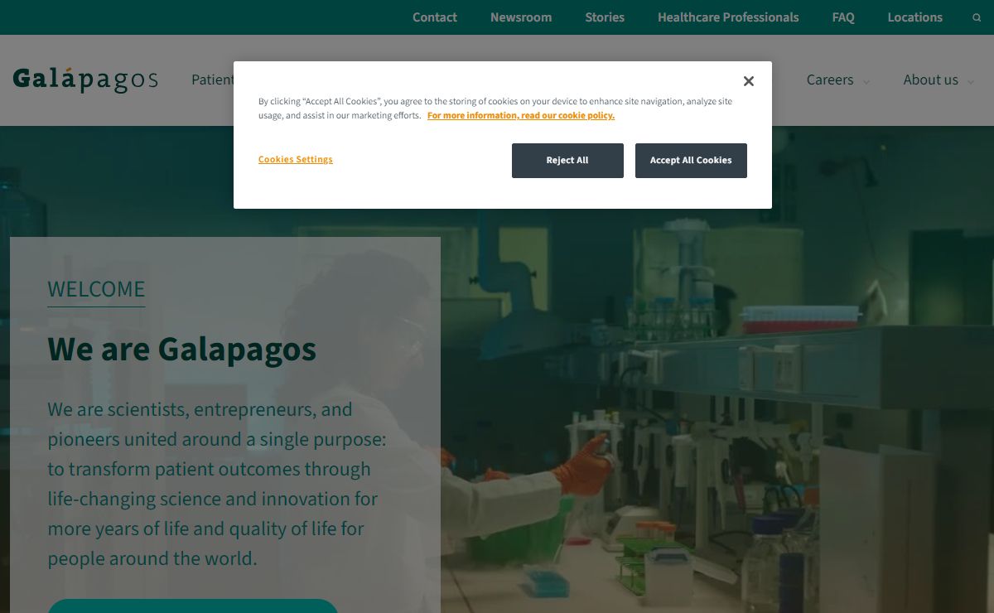Click Accept All Cookies button
This screenshot has width=994, height=613.
691,161
